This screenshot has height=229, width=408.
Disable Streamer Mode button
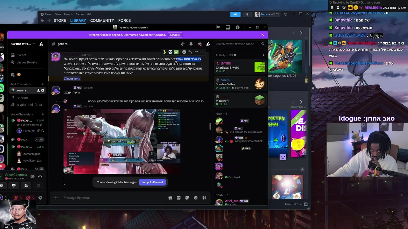click(x=175, y=35)
